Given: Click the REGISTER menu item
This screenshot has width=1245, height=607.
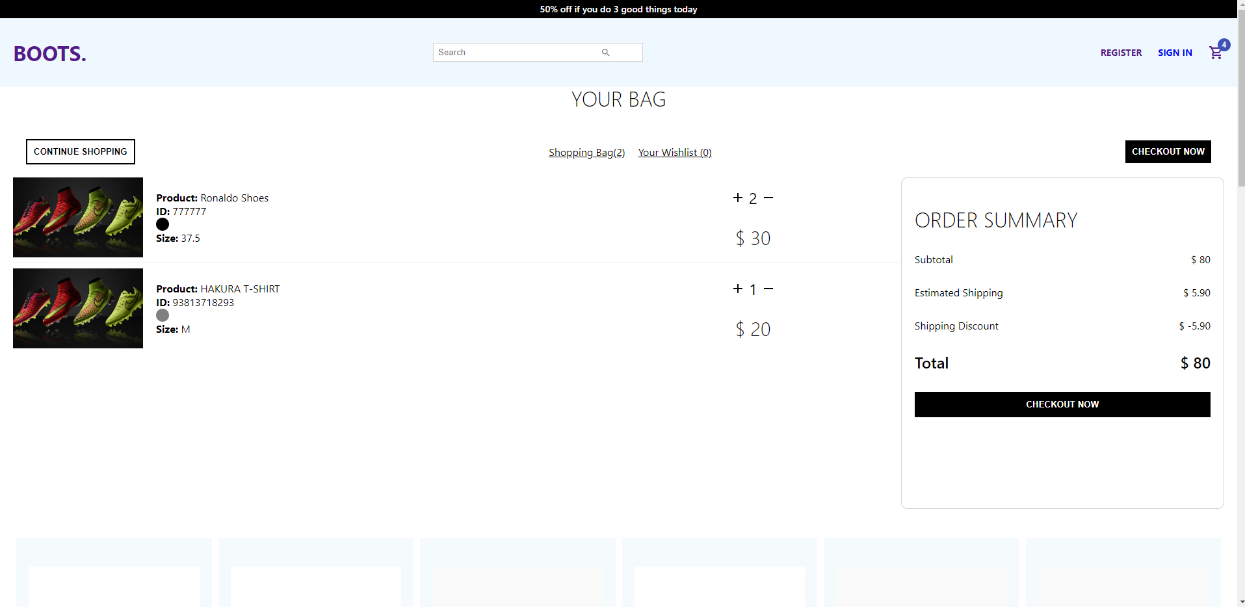Looking at the screenshot, I should click(1120, 53).
